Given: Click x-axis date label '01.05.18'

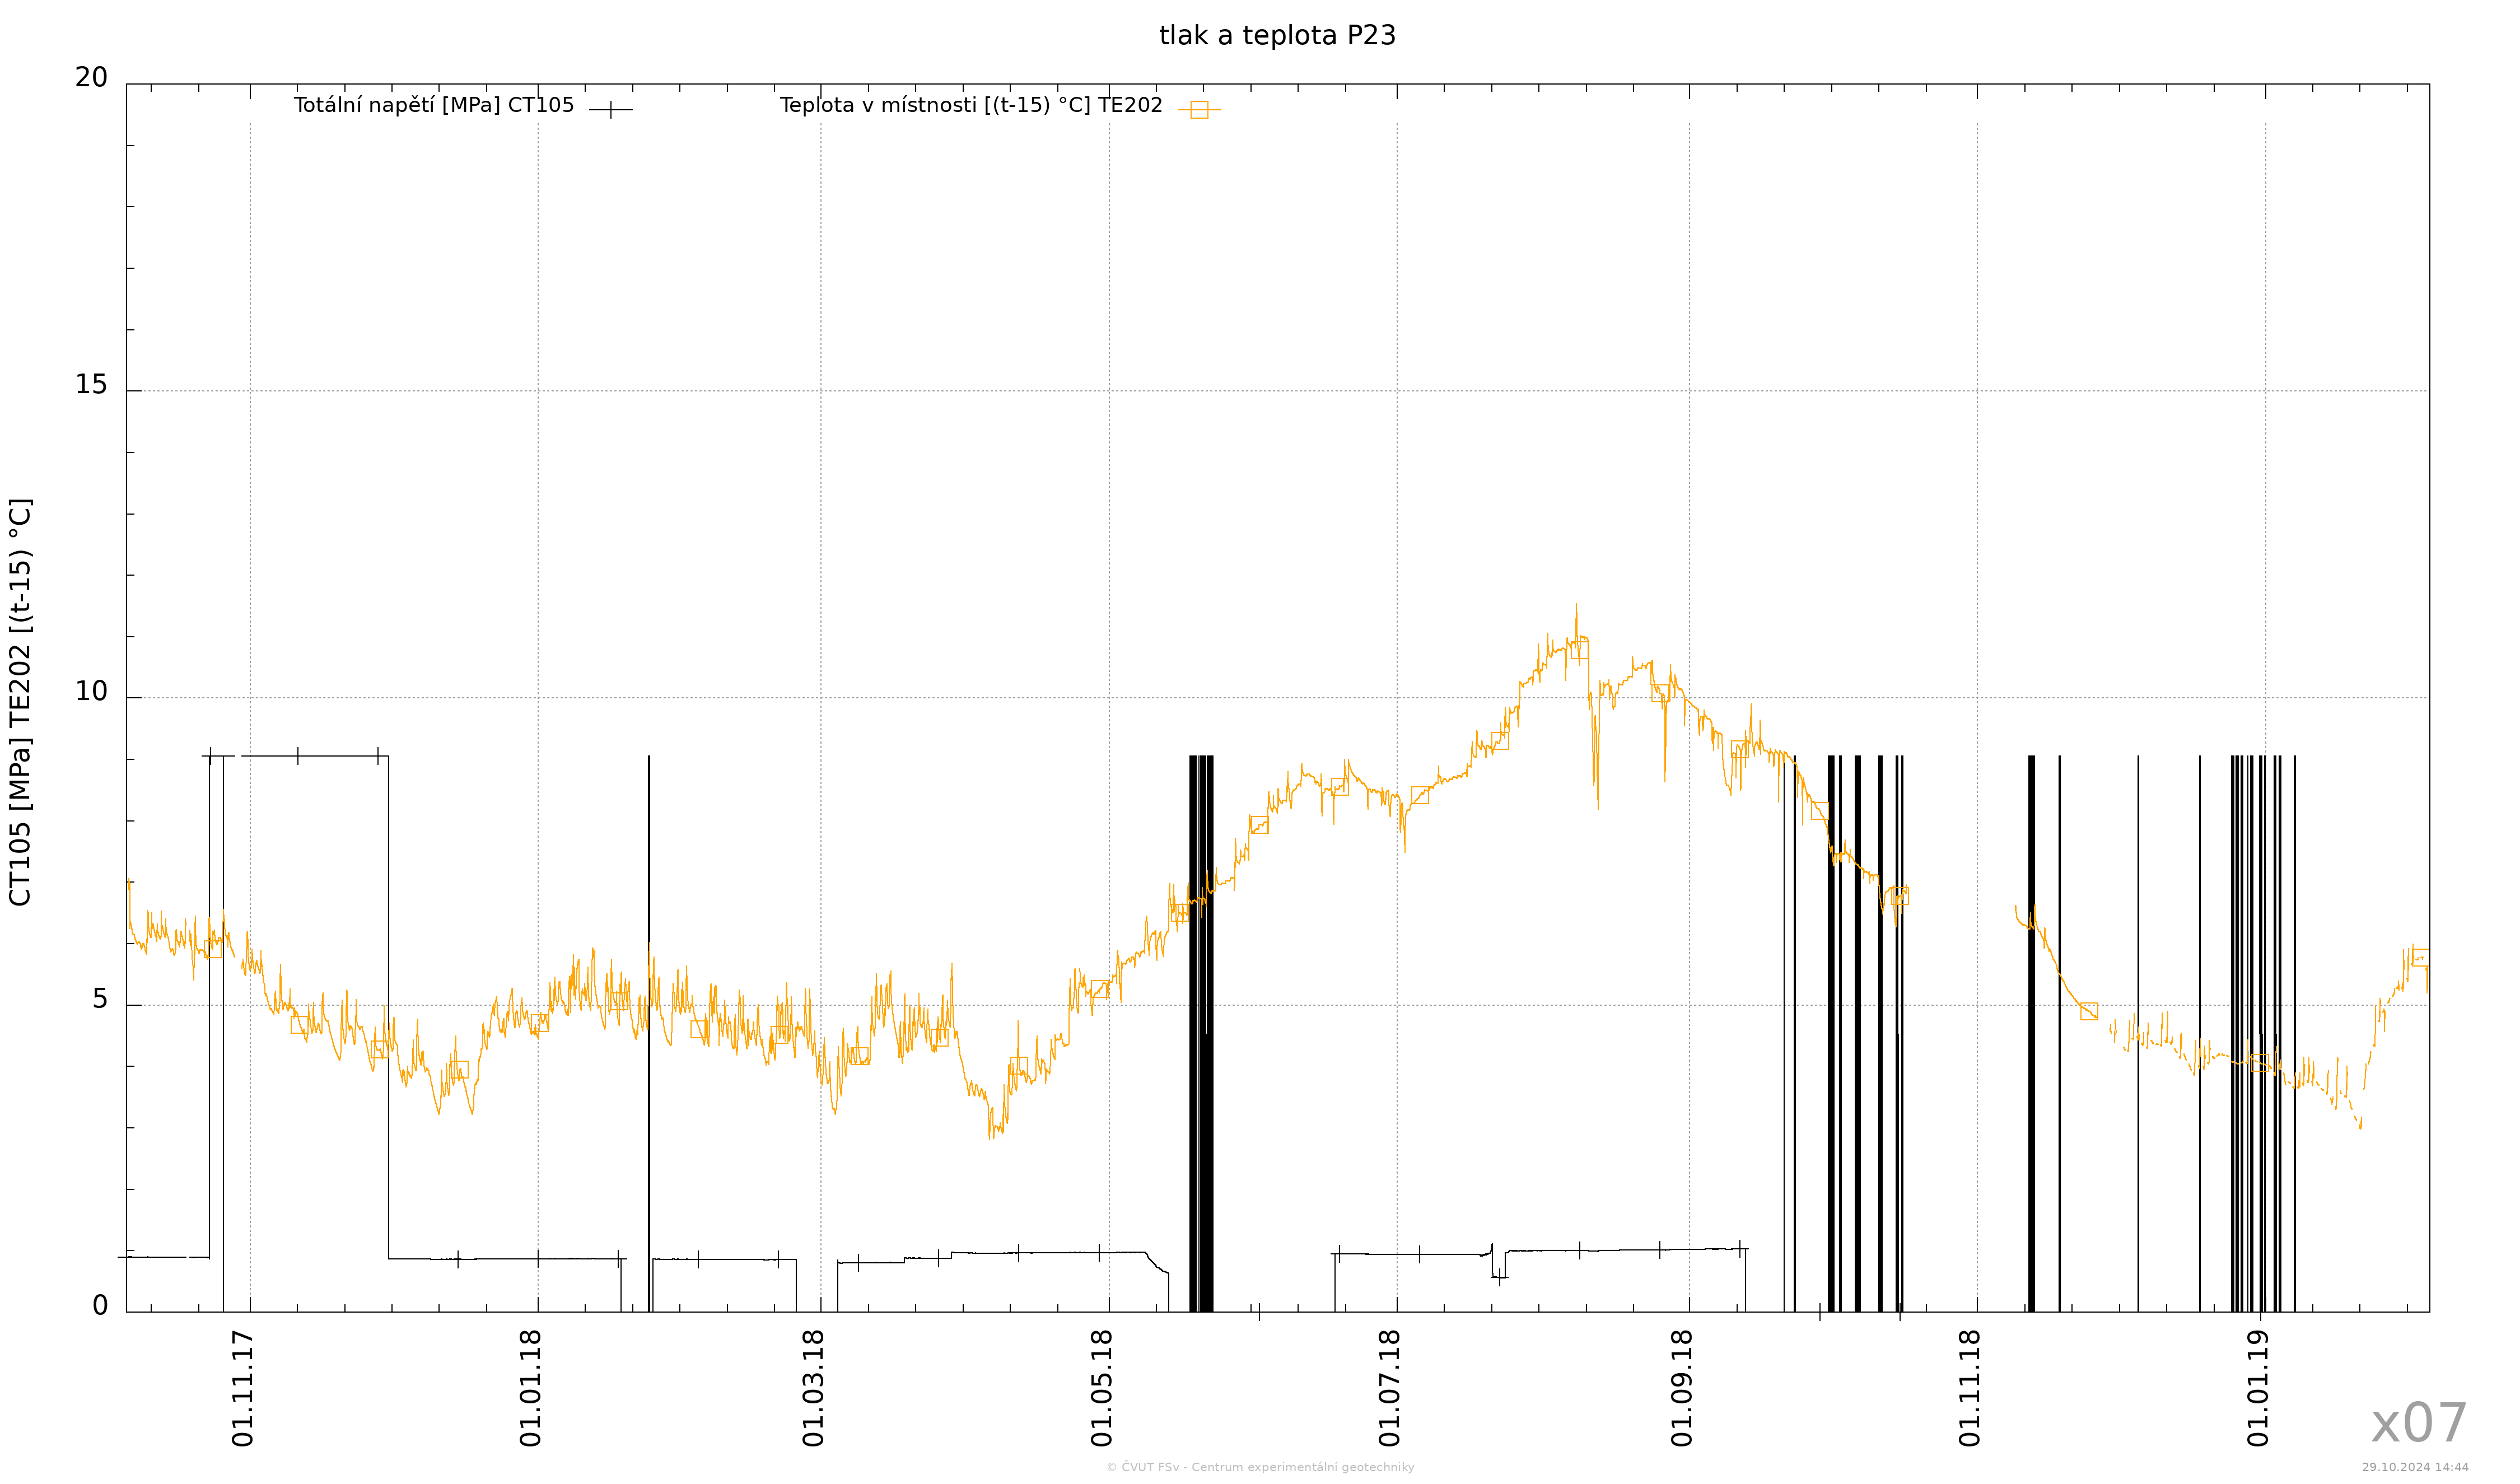Looking at the screenshot, I should coord(1102,1388).
